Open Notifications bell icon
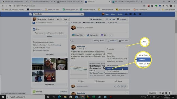Screen dimensions: 177x99 135,14
